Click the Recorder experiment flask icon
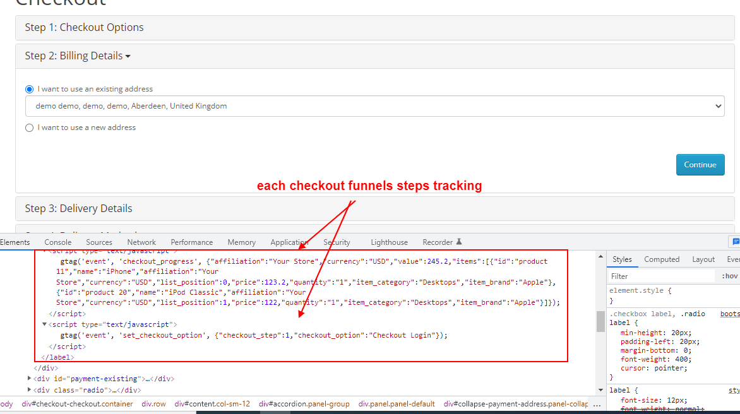Image resolution: width=740 pixels, height=414 pixels. pyautogui.click(x=459, y=242)
